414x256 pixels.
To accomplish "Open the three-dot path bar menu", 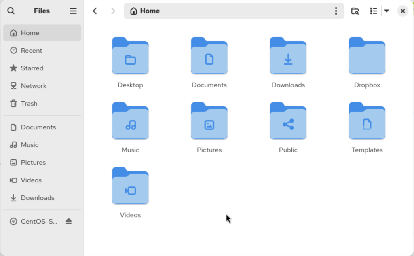I will (x=336, y=11).
